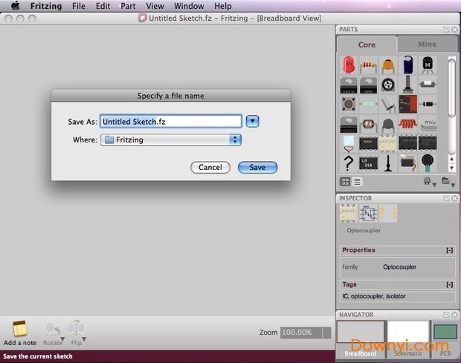Select the pushbutton part
The height and width of the screenshot is (363, 461).
click(348, 104)
